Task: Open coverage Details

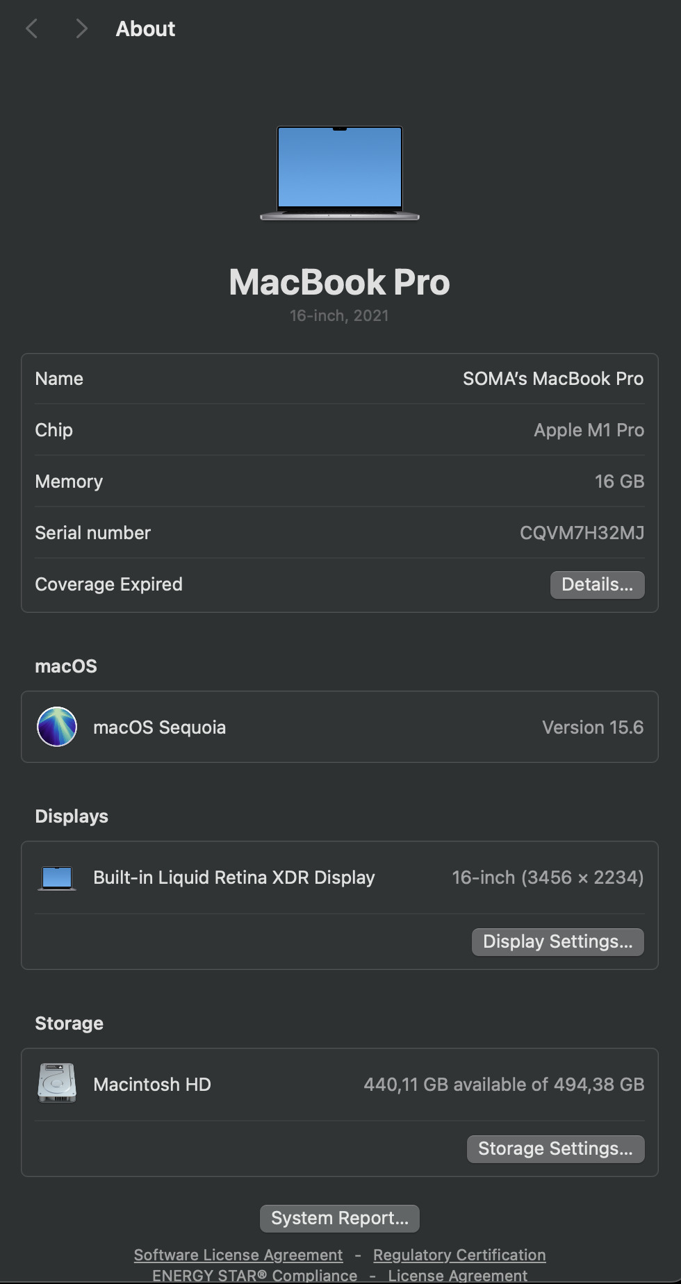Action: pyautogui.click(x=597, y=584)
